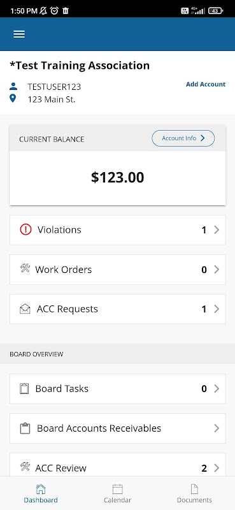This screenshot has height=510, width=235.
Task: Expand Work Orders using its chevron arrow
Action: click(x=217, y=270)
